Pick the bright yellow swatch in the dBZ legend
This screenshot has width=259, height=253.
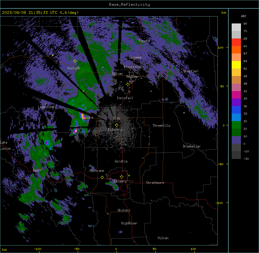236,65
